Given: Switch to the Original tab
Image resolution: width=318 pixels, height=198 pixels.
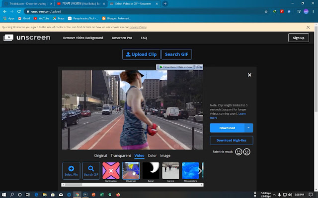Looking at the screenshot, I should click(100, 155).
